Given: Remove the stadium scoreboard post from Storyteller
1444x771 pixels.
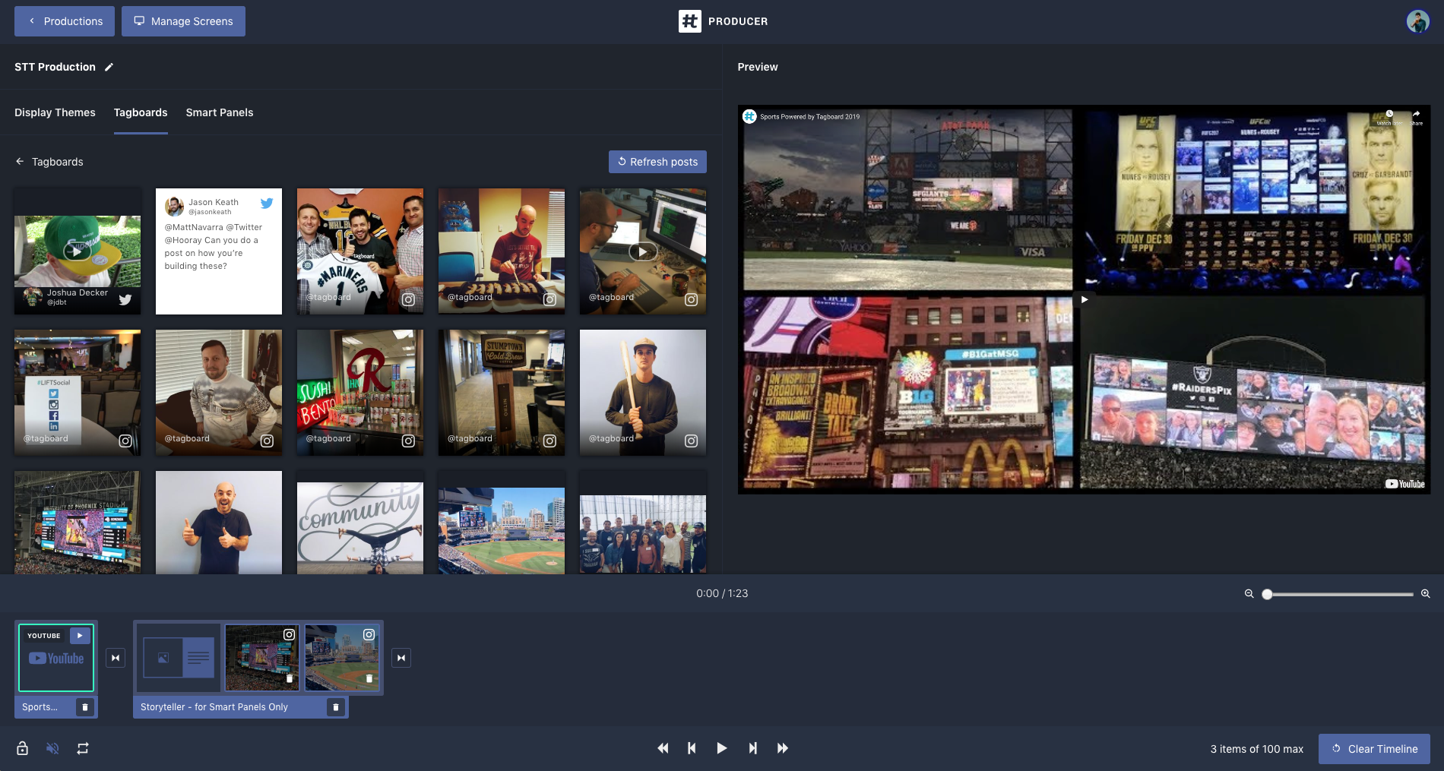Looking at the screenshot, I should (x=290, y=678).
